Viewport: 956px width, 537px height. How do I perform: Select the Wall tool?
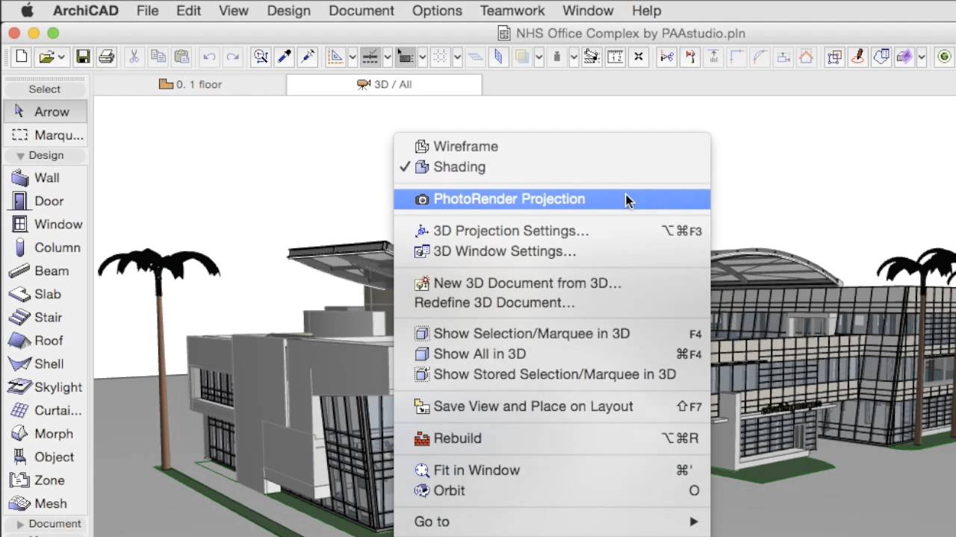(x=46, y=178)
